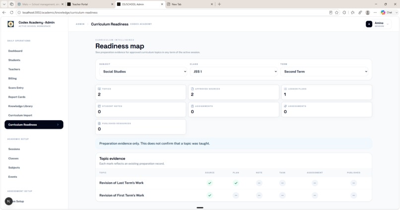Open a new browser tab with plus
Image resolution: width=400 pixels, height=210 pixels.
point(219,4)
